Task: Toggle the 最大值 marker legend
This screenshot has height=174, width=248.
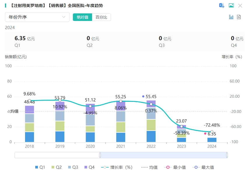Action: pos(204,167)
